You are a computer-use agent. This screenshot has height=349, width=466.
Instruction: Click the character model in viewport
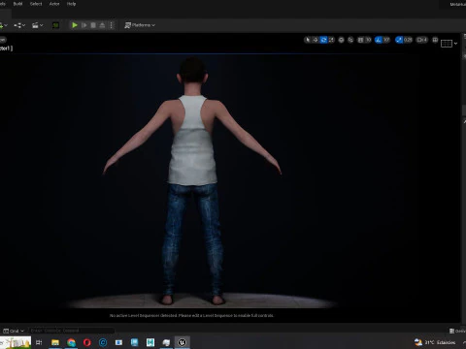[x=192, y=181]
